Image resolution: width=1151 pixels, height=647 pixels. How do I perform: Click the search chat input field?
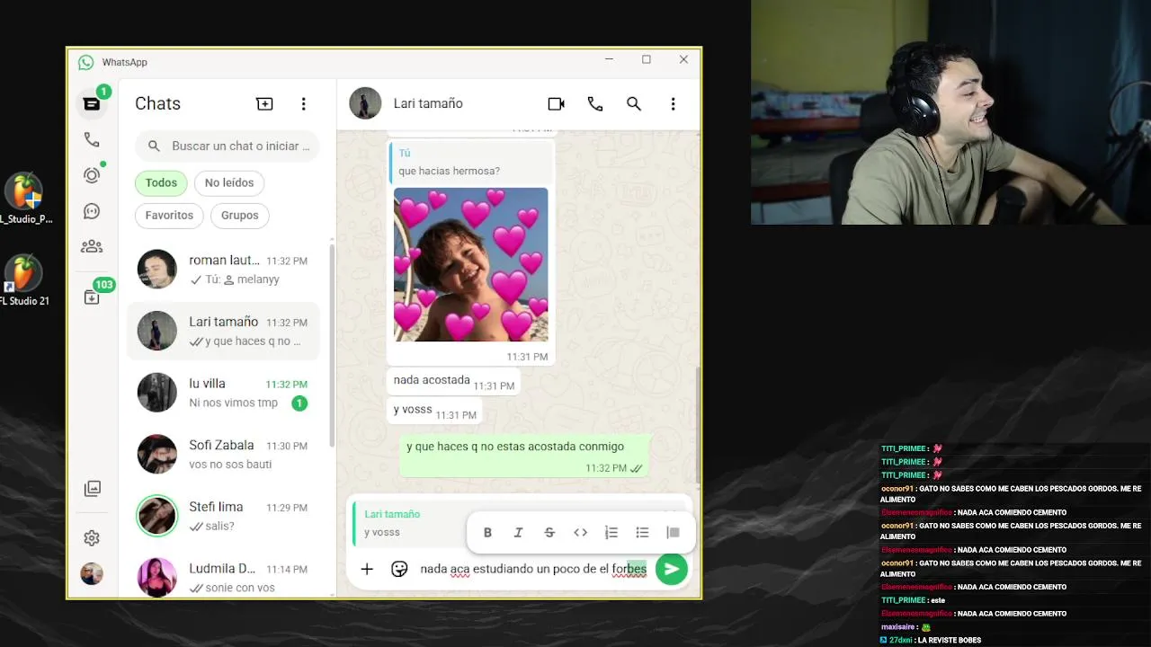tap(228, 146)
